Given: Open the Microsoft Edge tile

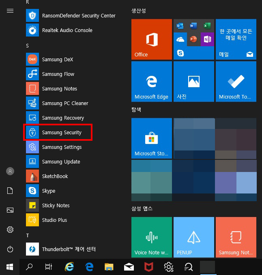Looking at the screenshot, I should [x=152, y=82].
